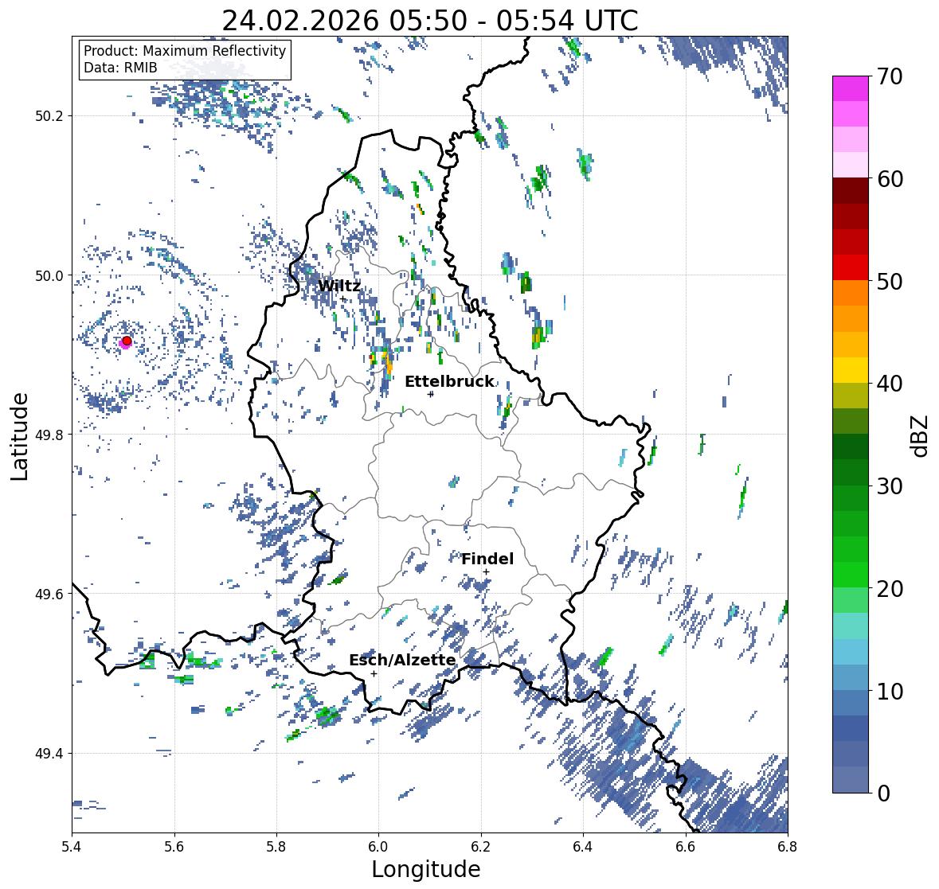Click the 49.8 latitude tick label
The height and width of the screenshot is (889, 939).
point(49,435)
